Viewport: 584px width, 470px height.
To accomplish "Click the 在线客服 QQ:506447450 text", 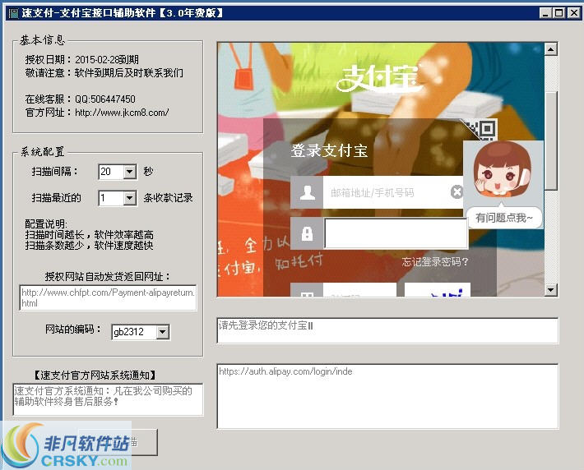I will tap(80, 99).
